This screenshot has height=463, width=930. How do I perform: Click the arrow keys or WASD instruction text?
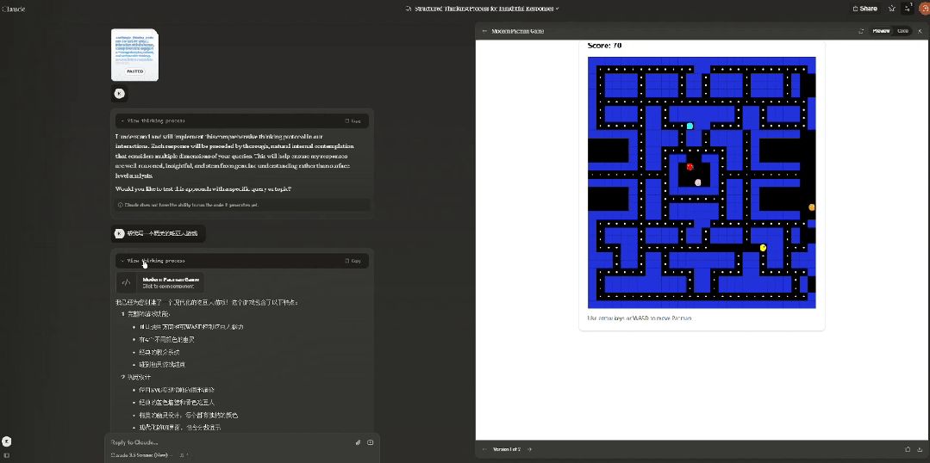[x=640, y=318]
